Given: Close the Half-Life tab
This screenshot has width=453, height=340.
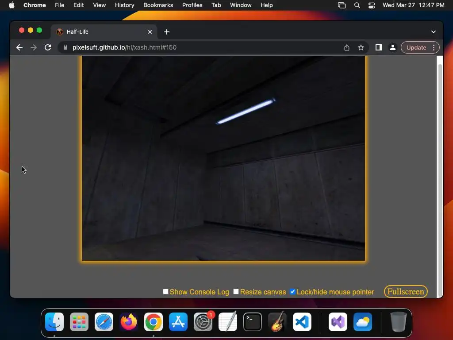Looking at the screenshot, I should 150,32.
